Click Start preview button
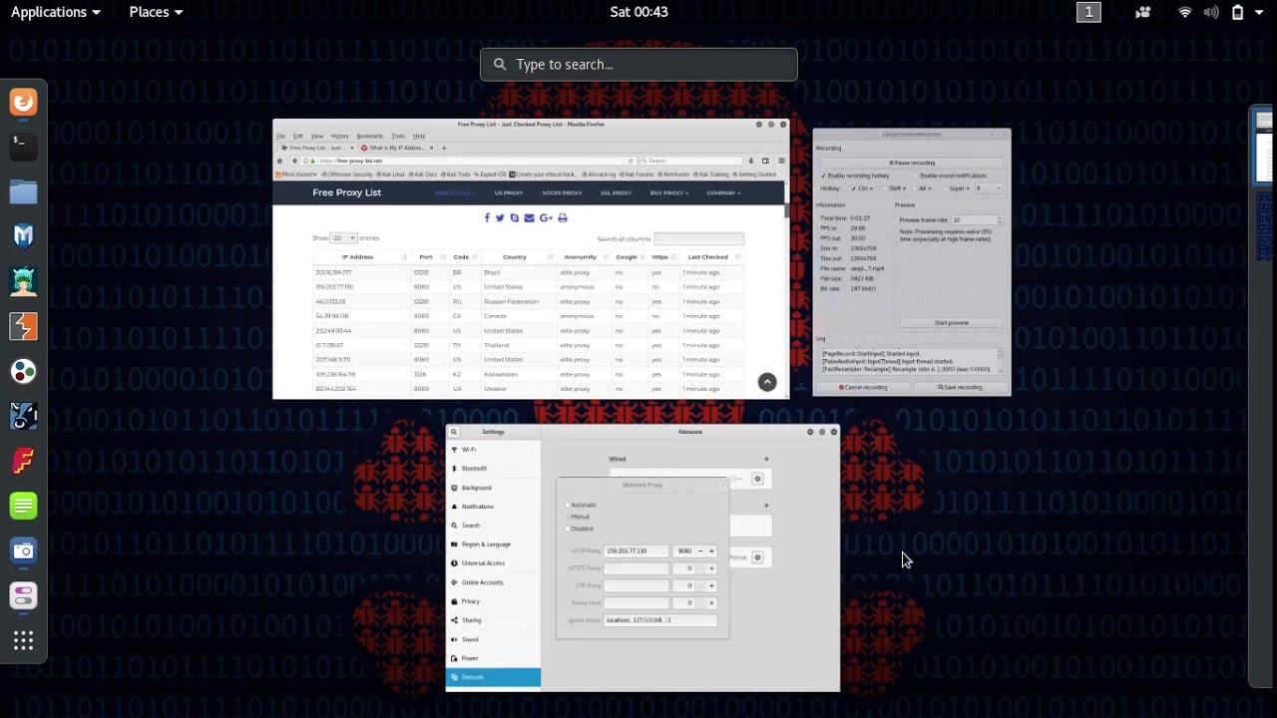 (951, 323)
